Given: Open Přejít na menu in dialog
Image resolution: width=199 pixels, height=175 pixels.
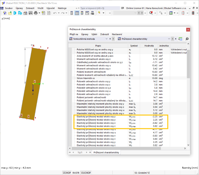Looking at the screenshot, I should (x=74, y=34).
